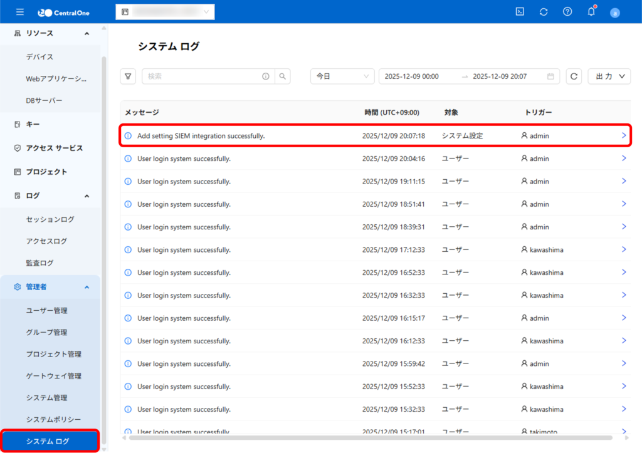Open the 出力 export dropdown
Screen dimensions: 642x453
point(609,76)
